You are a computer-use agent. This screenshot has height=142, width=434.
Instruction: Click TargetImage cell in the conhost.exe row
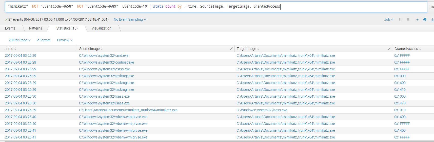click(286, 62)
